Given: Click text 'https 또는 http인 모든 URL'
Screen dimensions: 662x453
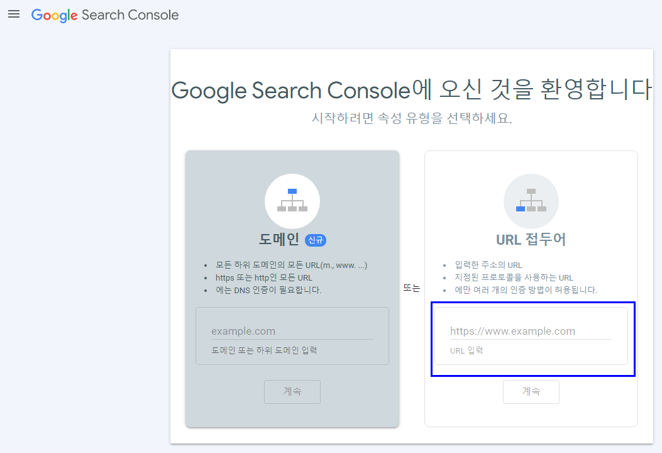Looking at the screenshot, I should pyautogui.click(x=264, y=278).
